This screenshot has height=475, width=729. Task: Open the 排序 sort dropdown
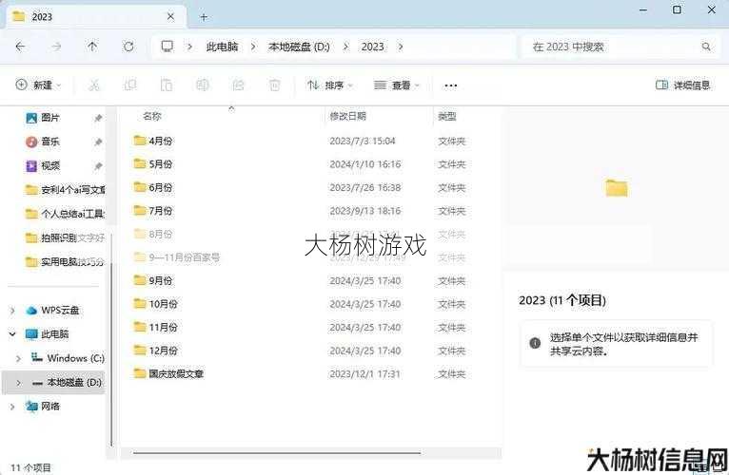330,85
